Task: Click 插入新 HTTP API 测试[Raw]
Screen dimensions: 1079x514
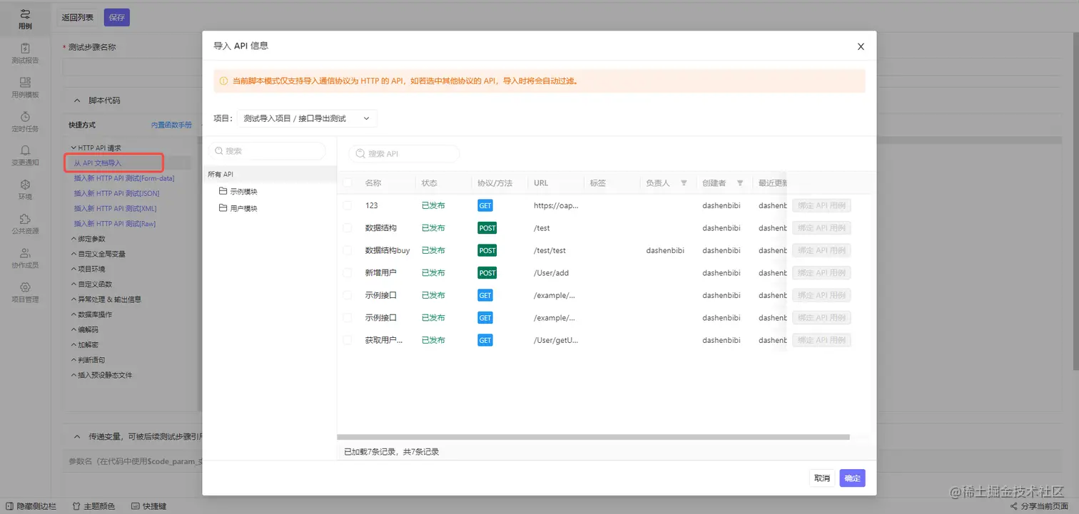Action: point(114,224)
